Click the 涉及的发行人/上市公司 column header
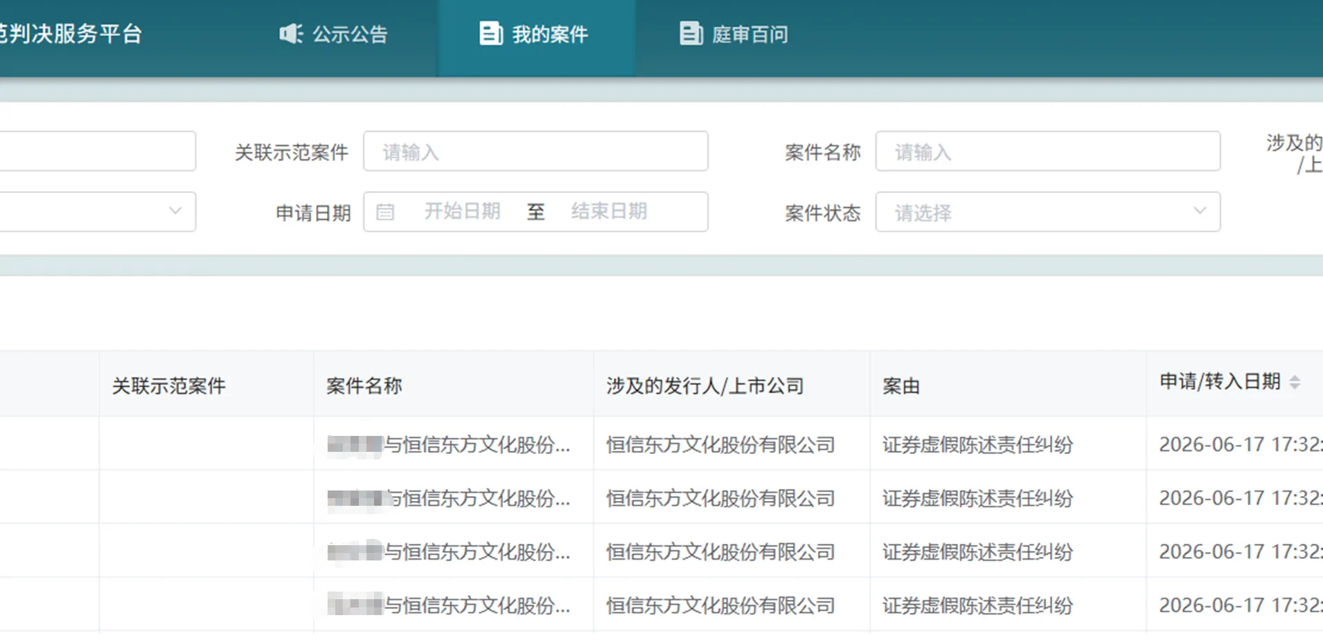The height and width of the screenshot is (640, 1323). [x=704, y=385]
